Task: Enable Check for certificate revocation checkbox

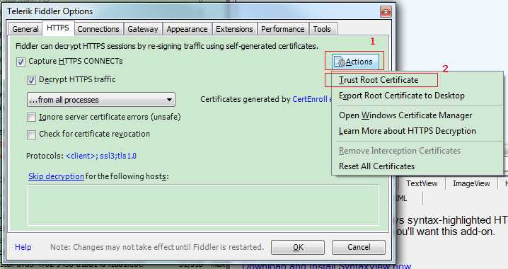Action: click(31, 134)
